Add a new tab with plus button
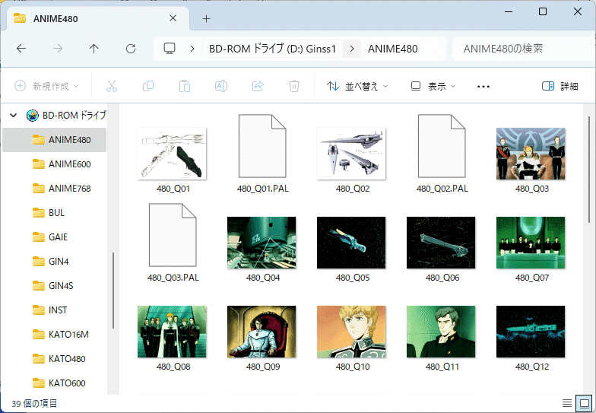 pos(207,18)
